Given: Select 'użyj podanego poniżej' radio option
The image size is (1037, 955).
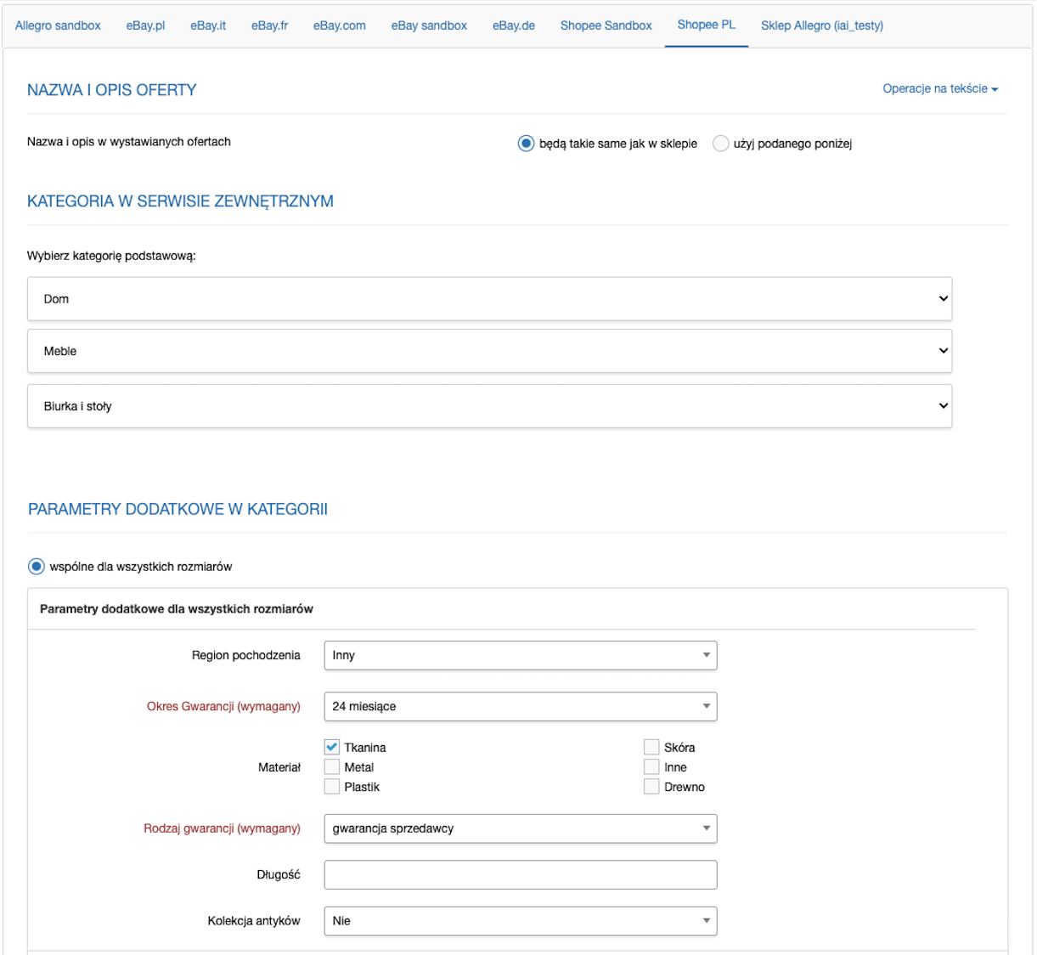Looking at the screenshot, I should [720, 144].
